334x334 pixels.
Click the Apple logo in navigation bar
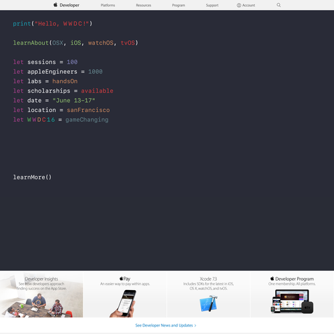[55, 5]
